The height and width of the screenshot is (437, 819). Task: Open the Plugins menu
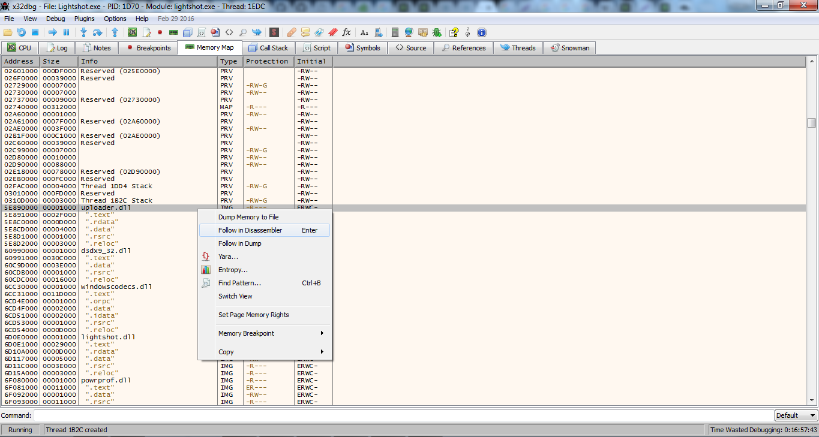pyautogui.click(x=85, y=19)
